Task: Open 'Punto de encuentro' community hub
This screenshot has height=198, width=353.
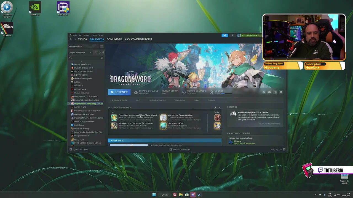Action: click(157, 100)
